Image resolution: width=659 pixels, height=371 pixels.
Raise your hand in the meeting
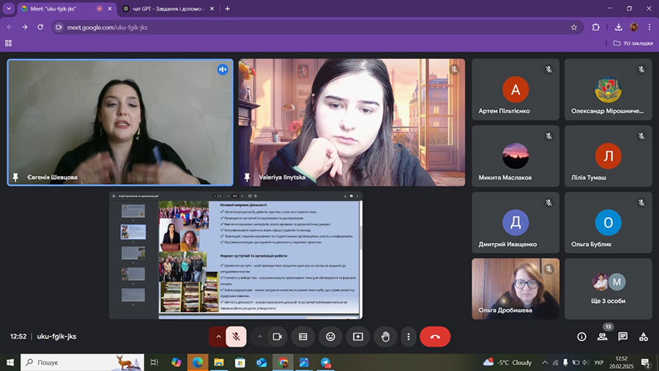(385, 337)
